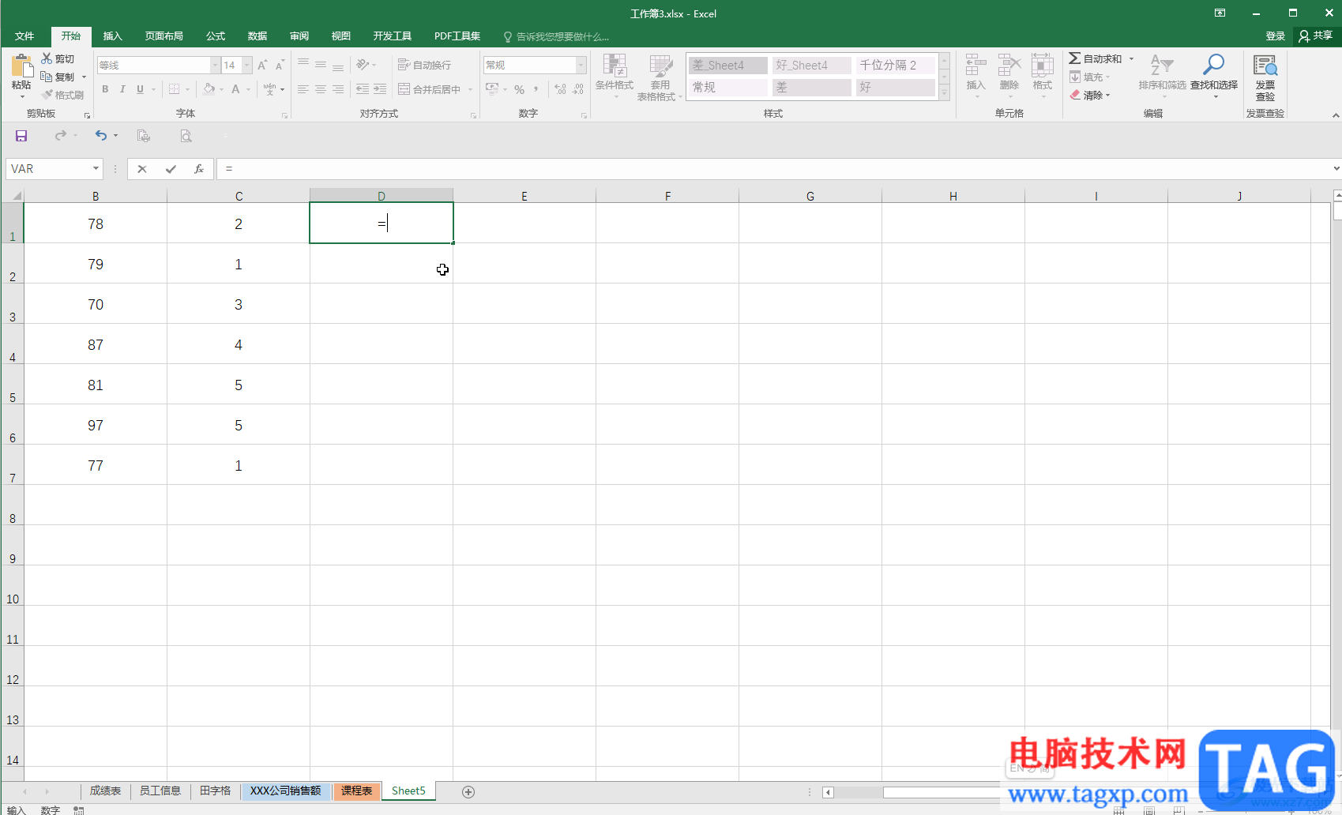Click the Paste (粘贴) clipboard icon
The height and width of the screenshot is (815, 1342).
[x=21, y=67]
